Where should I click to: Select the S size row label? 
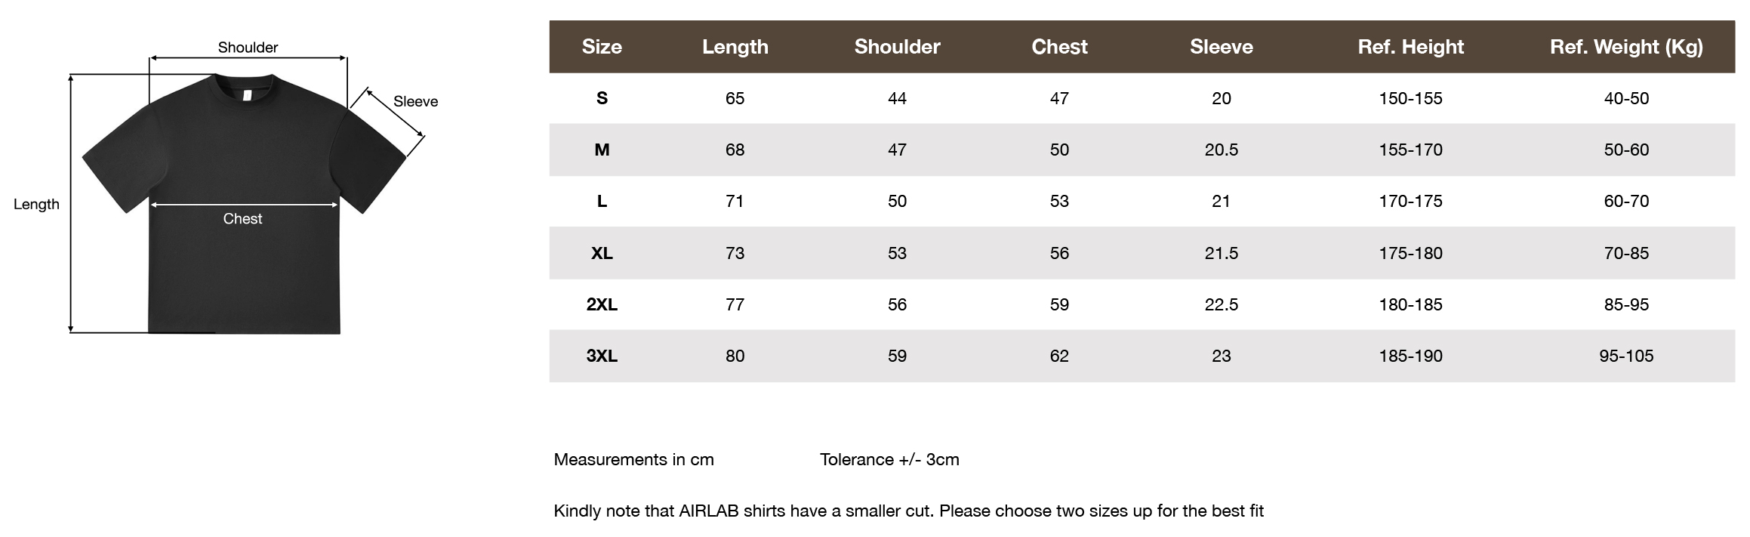point(602,98)
